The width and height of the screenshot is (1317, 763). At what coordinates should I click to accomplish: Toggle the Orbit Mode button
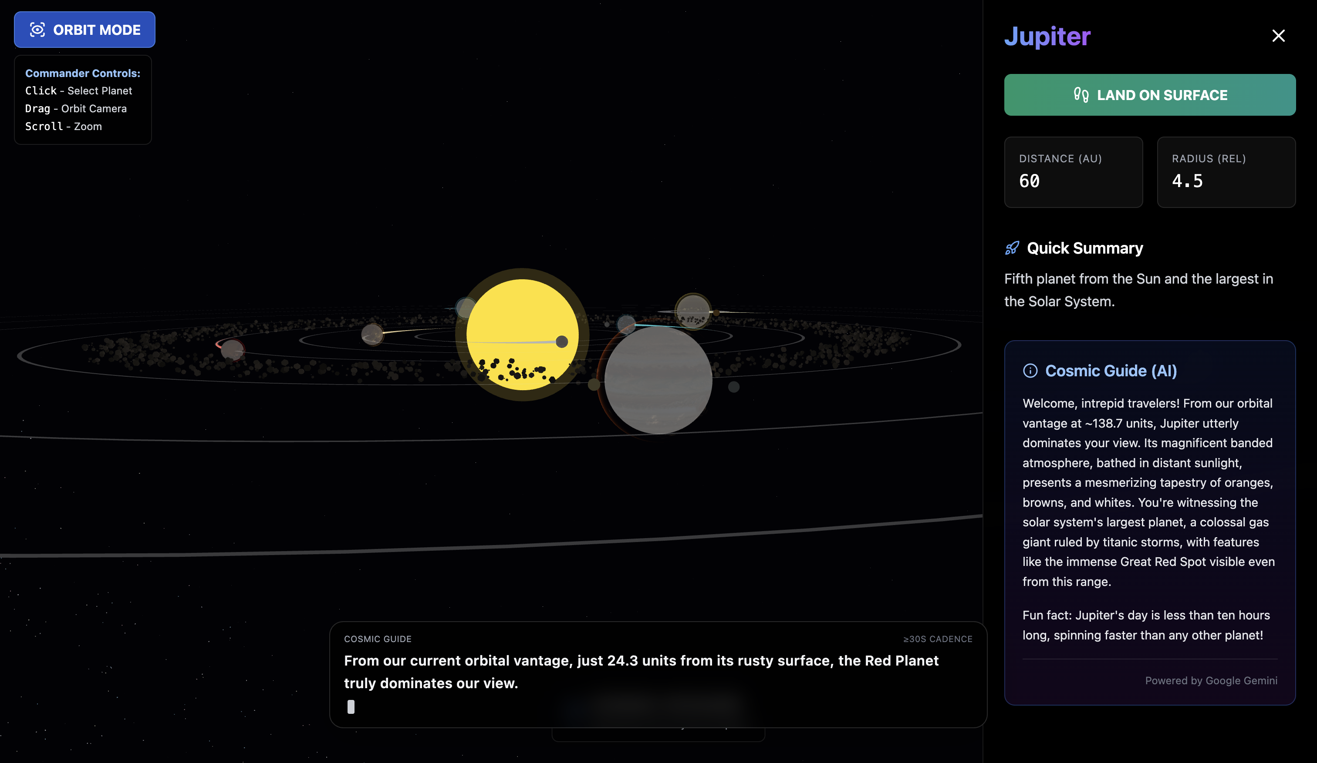tap(84, 30)
